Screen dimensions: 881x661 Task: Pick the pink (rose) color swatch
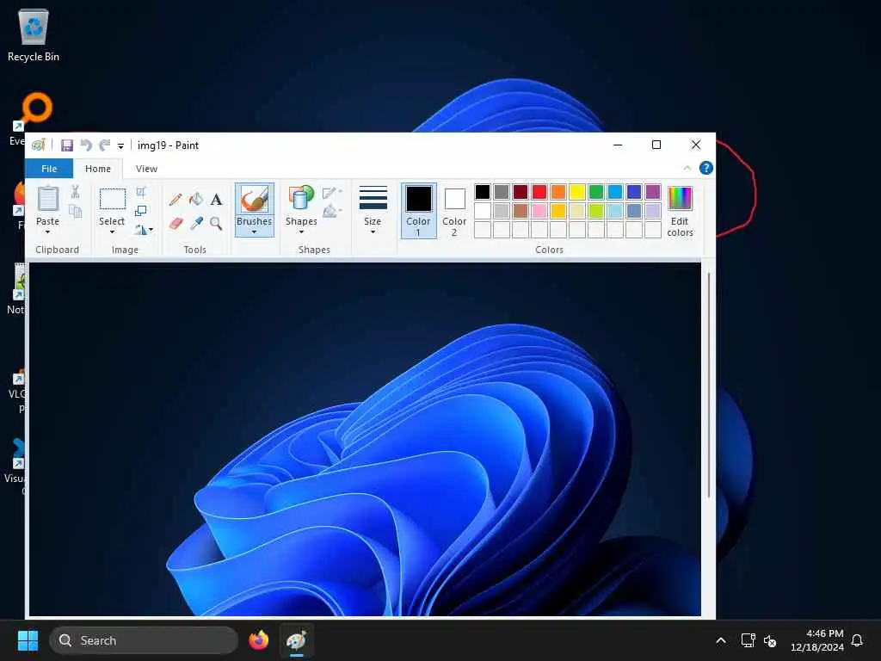tap(539, 211)
